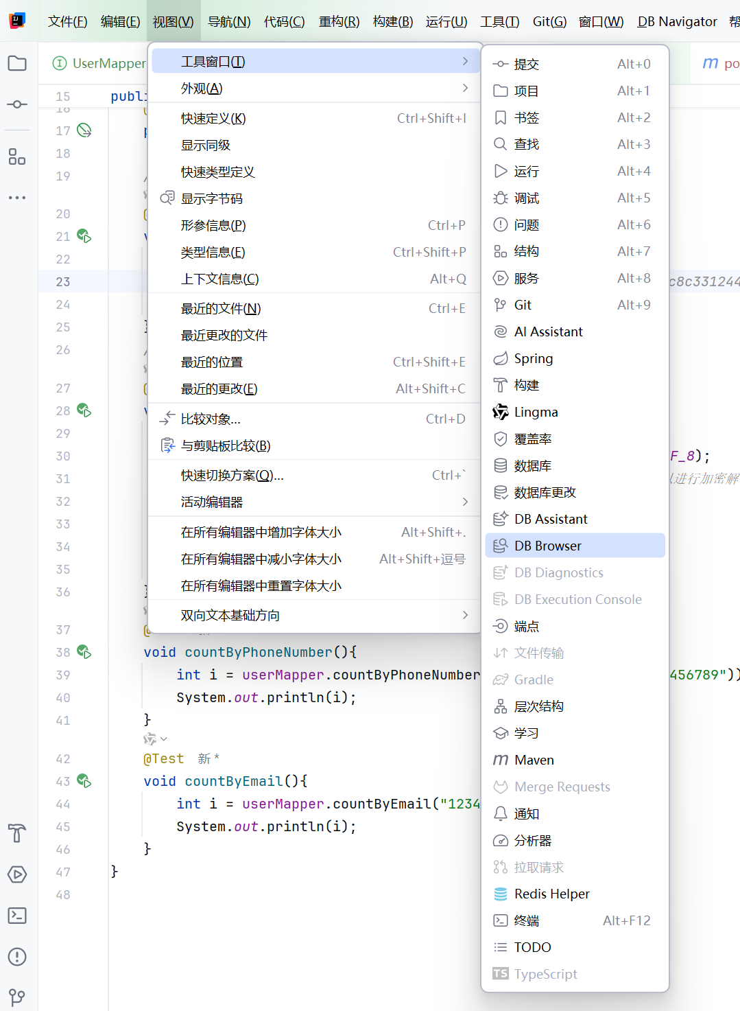The image size is (740, 1011).
Task: Open the Project folder tool window icon
Action: 17,64
